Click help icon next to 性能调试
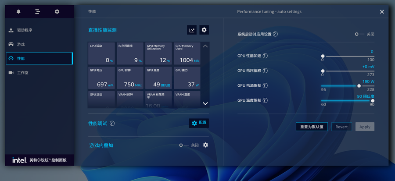 112,124
